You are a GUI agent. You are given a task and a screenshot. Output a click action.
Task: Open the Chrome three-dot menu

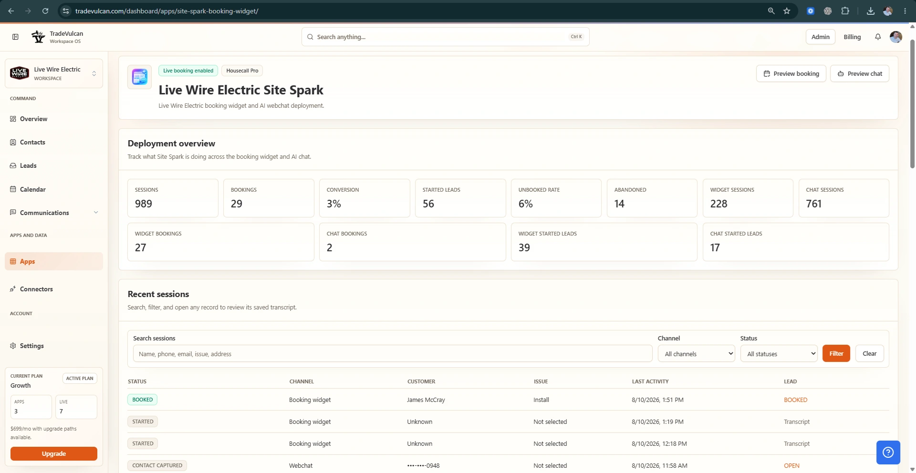click(x=905, y=11)
